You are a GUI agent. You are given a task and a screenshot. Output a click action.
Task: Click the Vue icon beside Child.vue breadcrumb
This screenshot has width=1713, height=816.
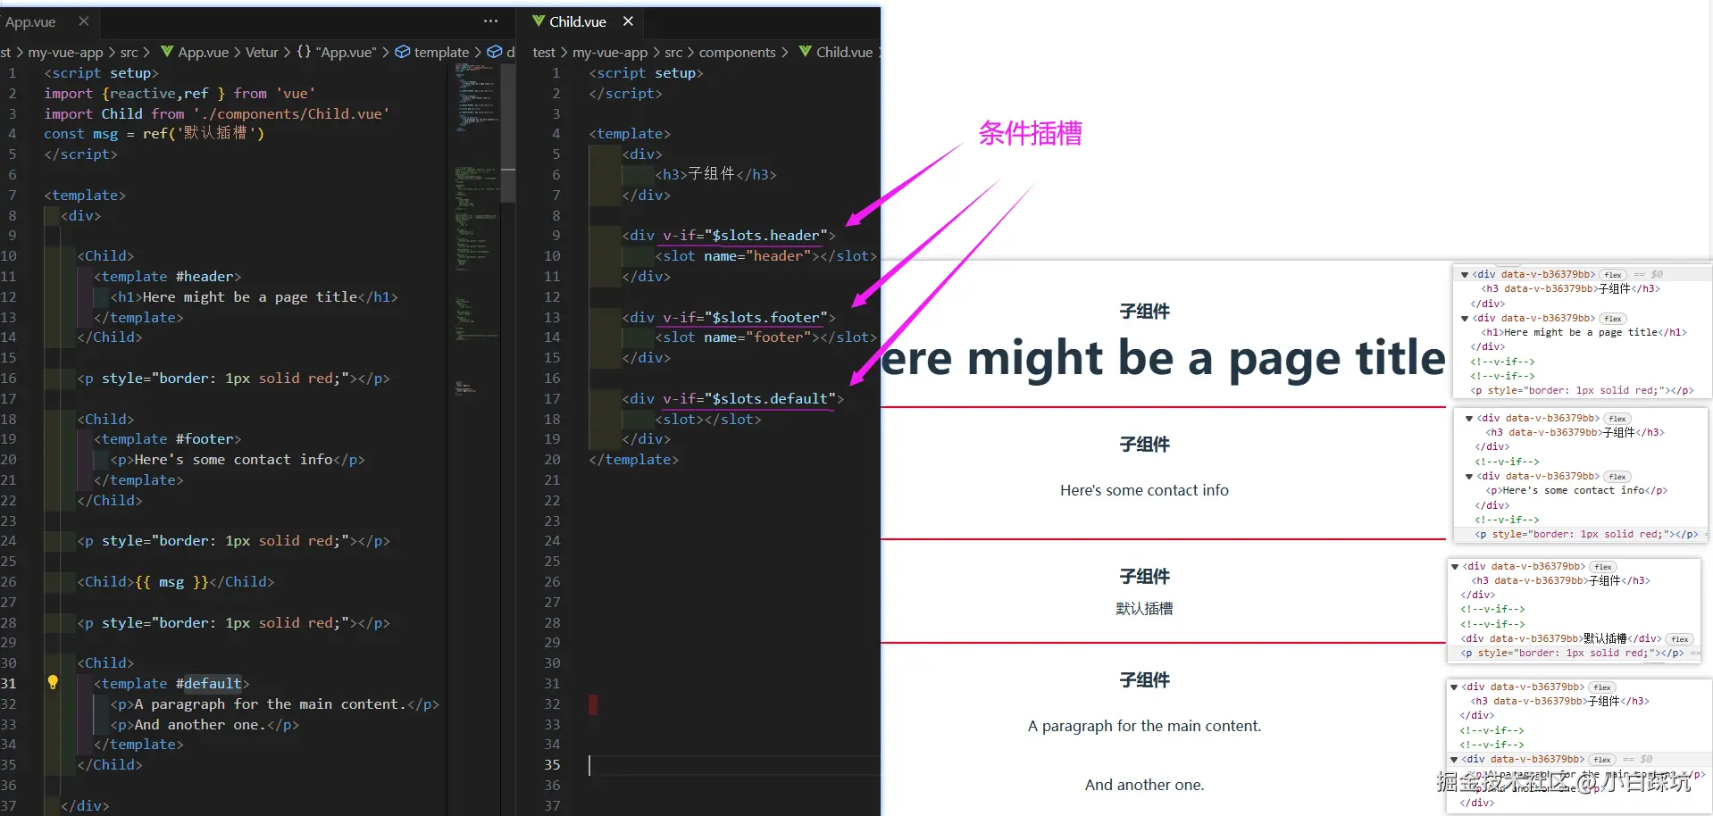(x=806, y=52)
